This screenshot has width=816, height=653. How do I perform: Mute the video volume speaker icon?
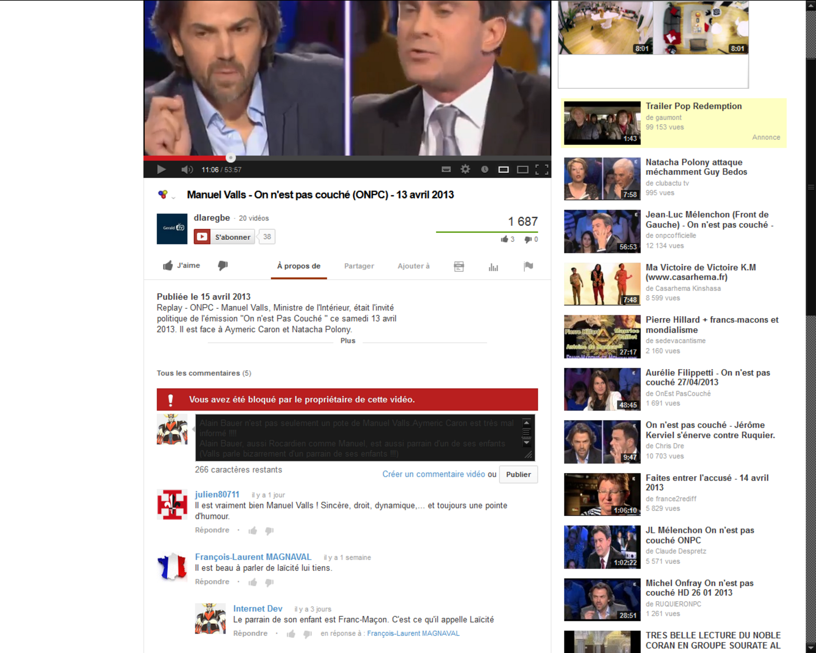(x=187, y=170)
